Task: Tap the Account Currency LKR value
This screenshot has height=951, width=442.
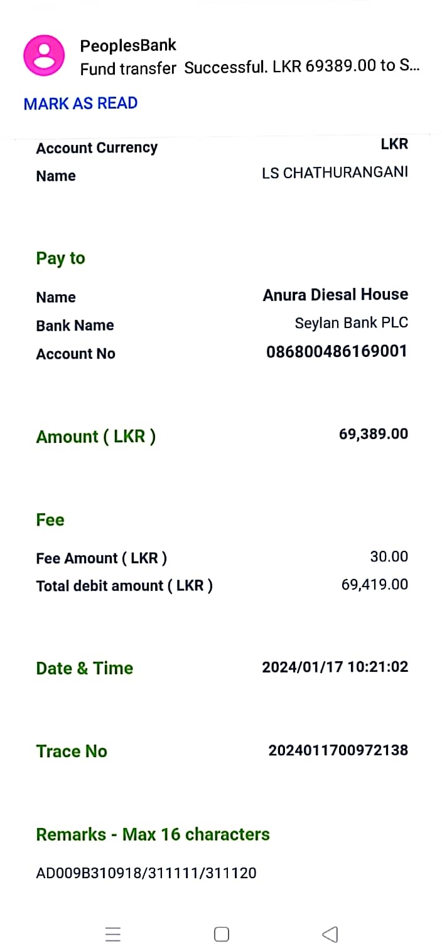Action: (x=394, y=144)
